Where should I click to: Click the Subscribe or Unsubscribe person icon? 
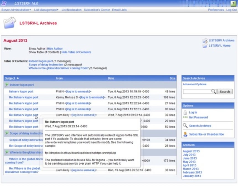point(185,134)
